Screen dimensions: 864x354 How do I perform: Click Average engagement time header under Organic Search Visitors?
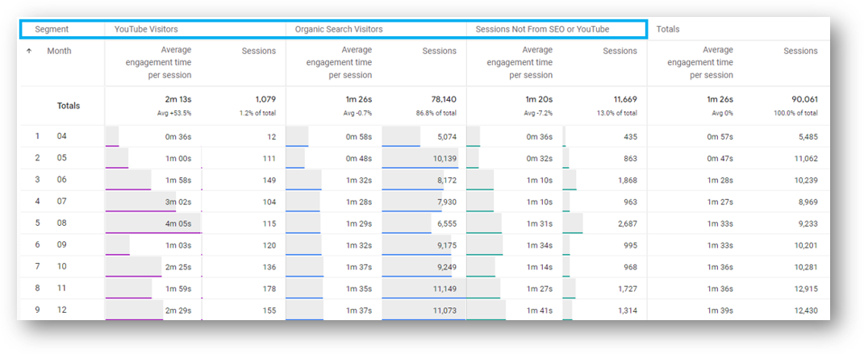point(339,62)
